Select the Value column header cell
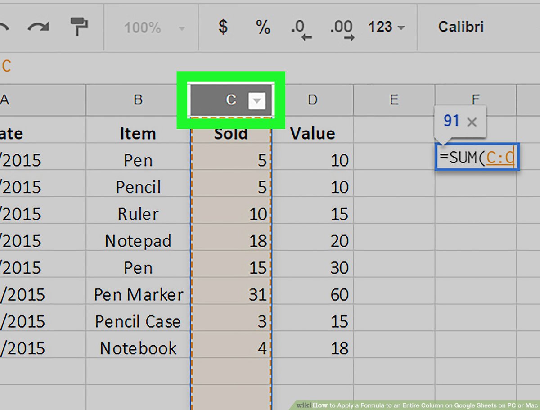540x410 pixels. (312, 133)
